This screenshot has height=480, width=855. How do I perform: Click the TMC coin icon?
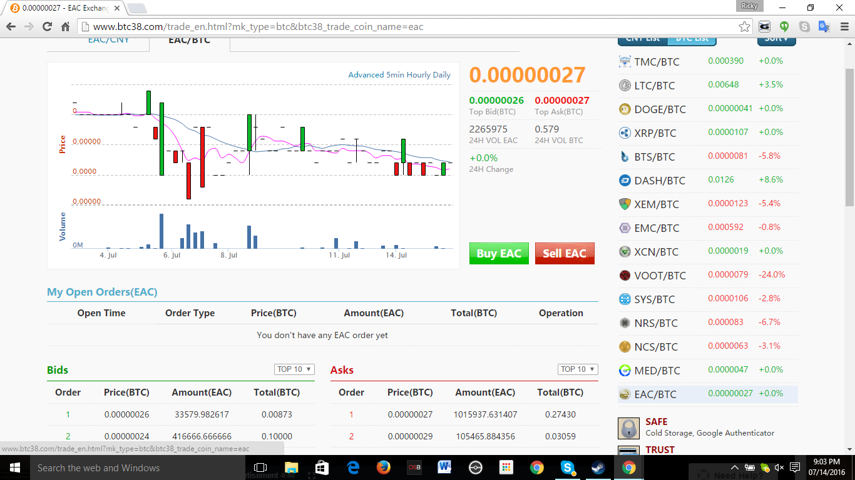624,61
